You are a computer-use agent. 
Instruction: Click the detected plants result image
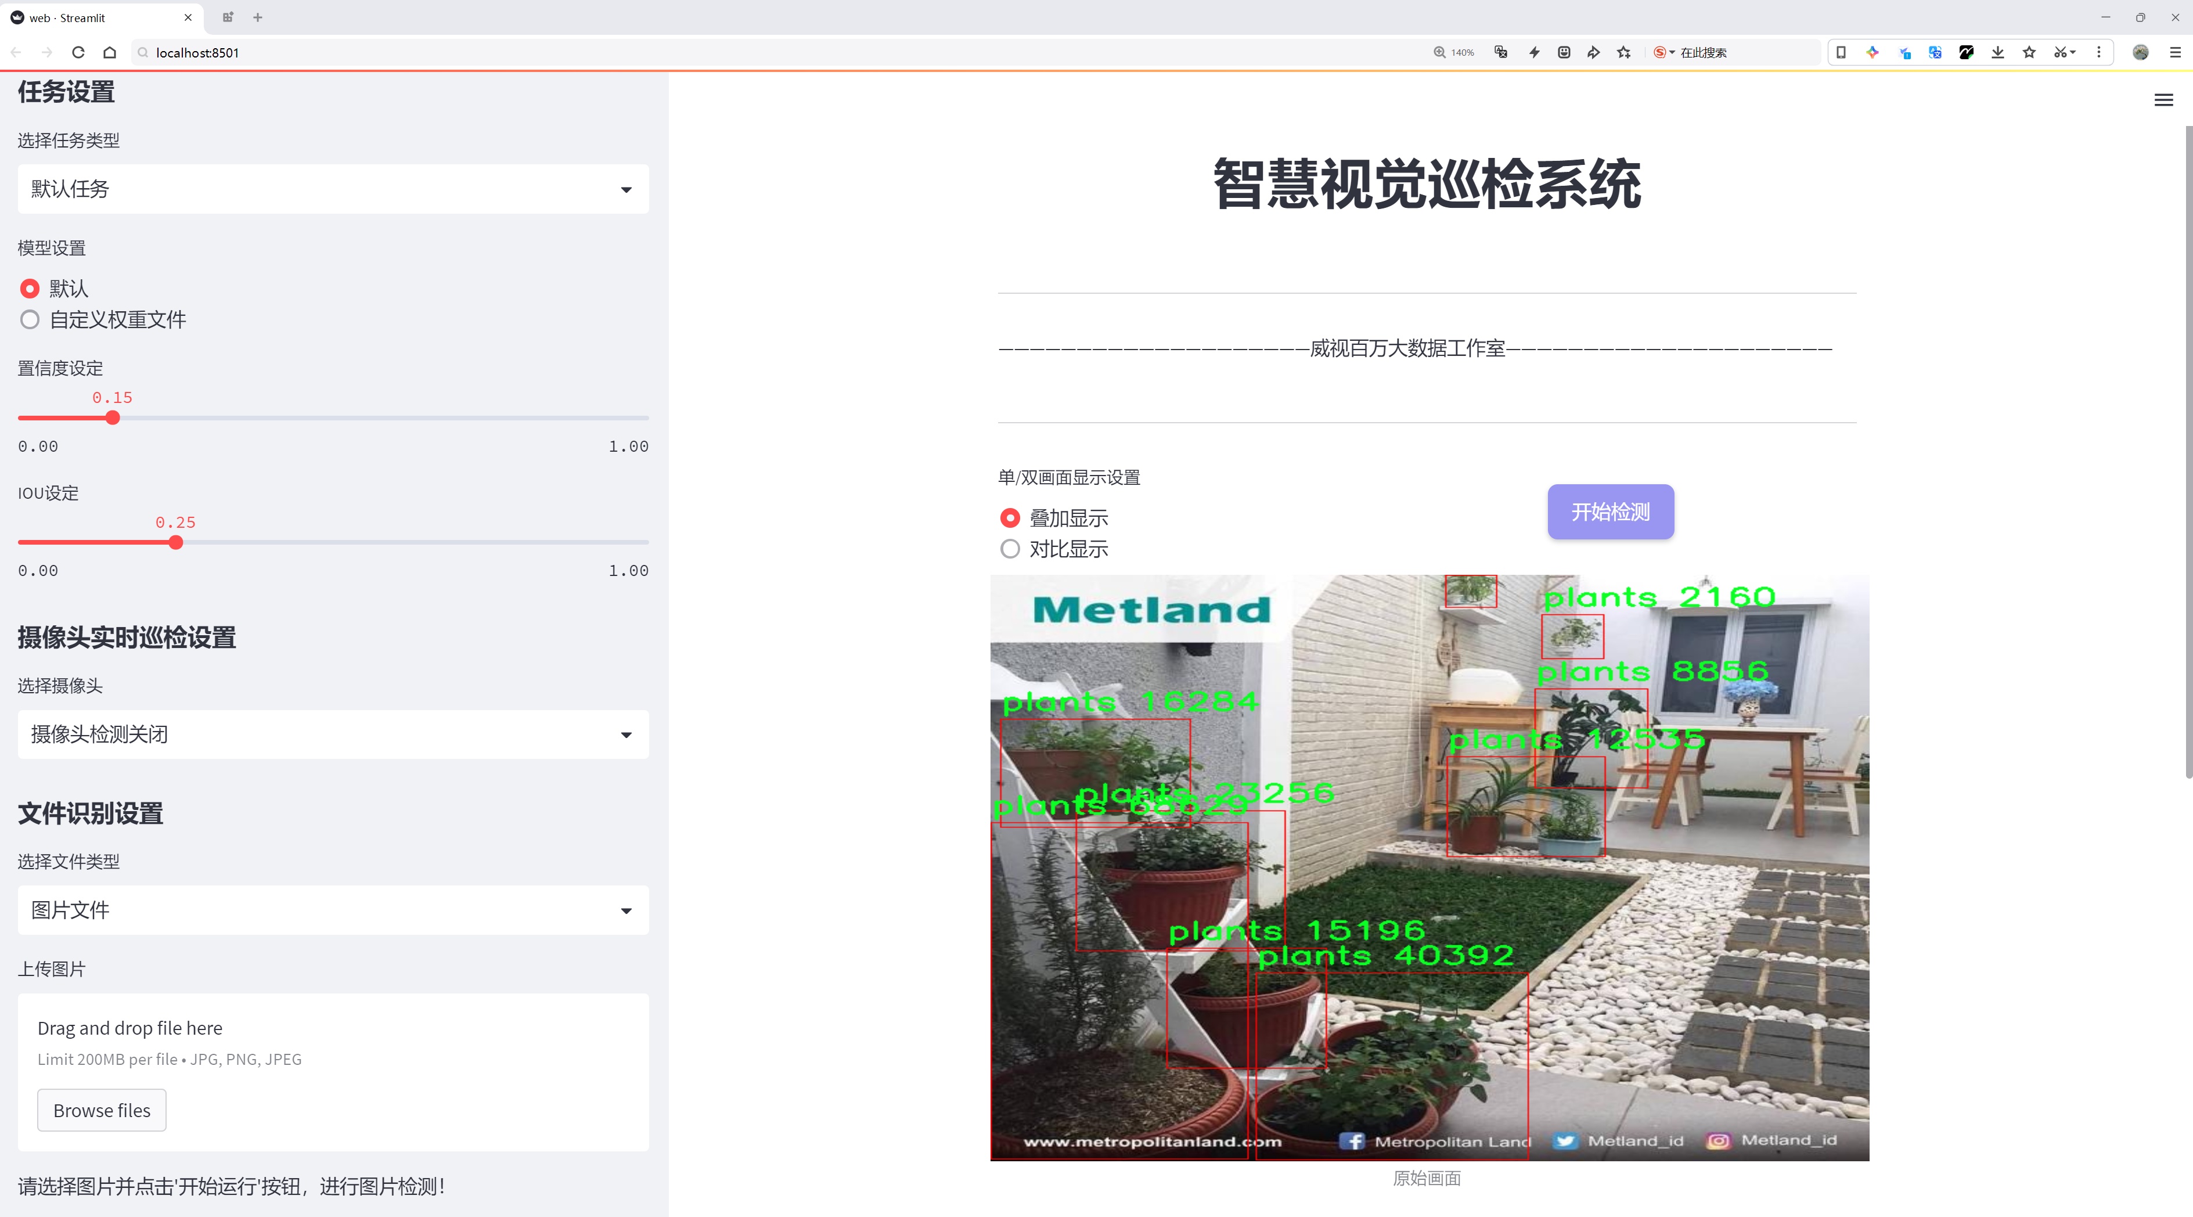(x=1429, y=867)
